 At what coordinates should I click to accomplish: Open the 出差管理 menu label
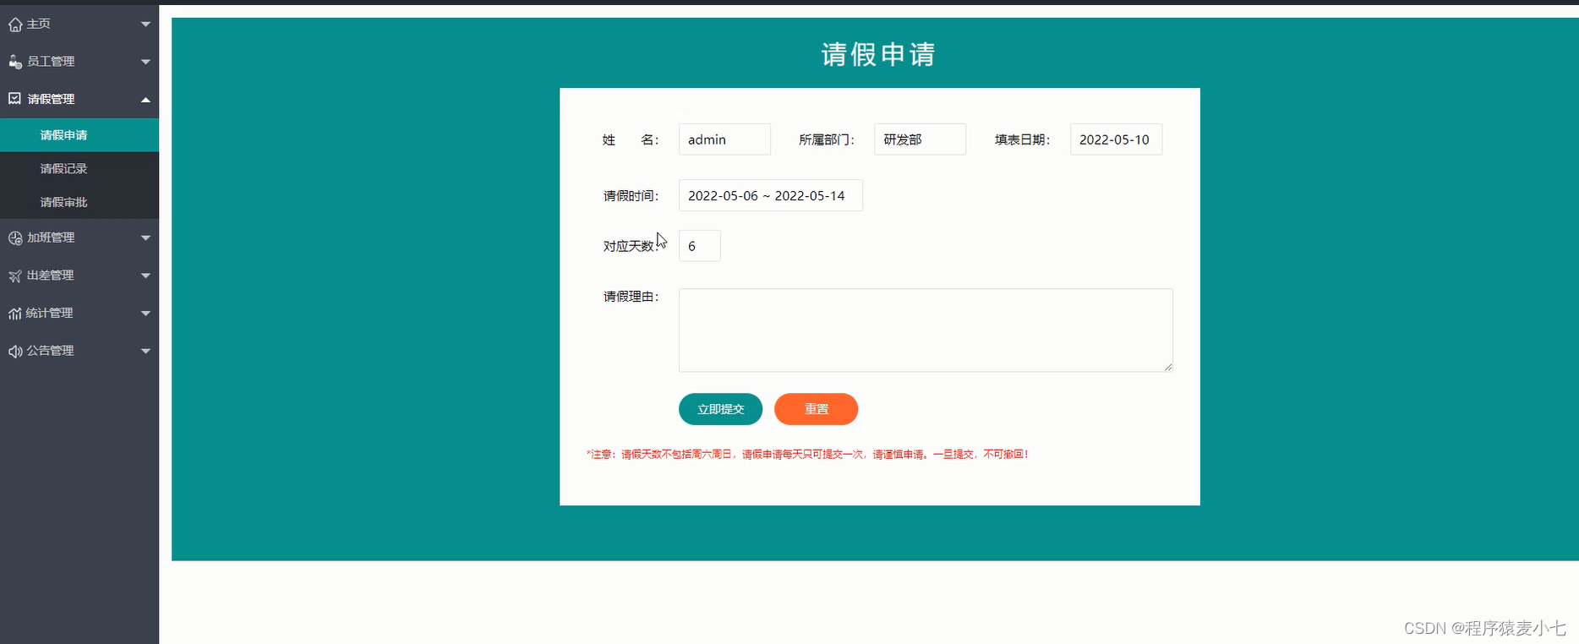(50, 276)
